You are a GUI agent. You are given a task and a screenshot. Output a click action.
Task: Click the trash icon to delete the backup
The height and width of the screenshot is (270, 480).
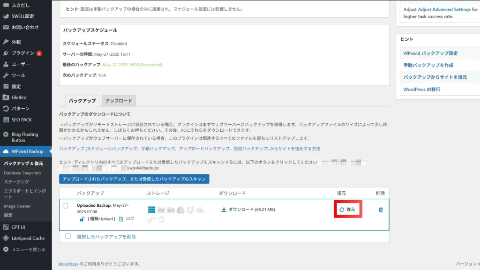pos(381,210)
